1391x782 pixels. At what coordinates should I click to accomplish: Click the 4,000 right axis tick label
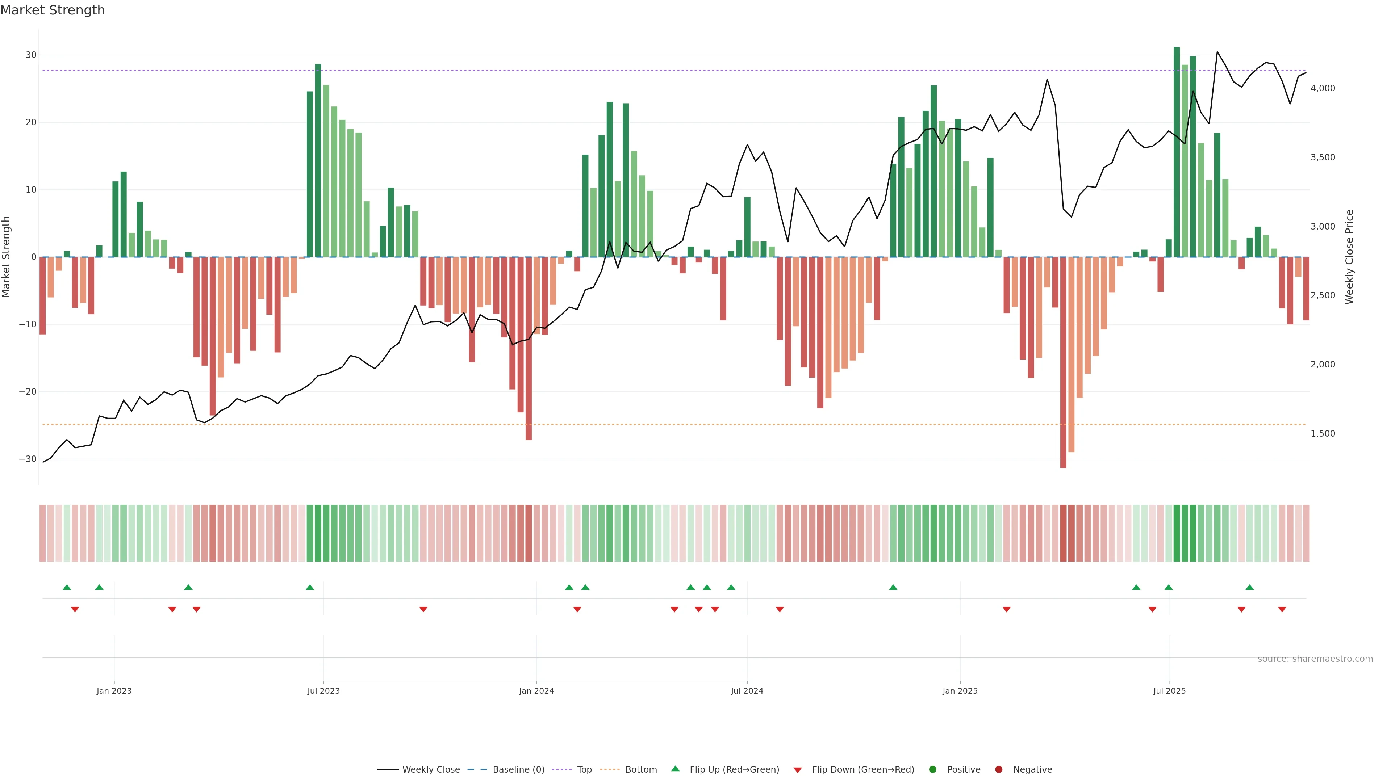tap(1323, 88)
